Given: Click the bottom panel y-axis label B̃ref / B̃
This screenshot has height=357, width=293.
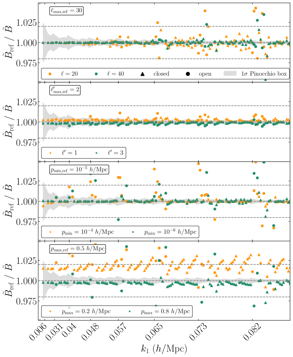Looking at the screenshot, I should [x=9, y=280].
